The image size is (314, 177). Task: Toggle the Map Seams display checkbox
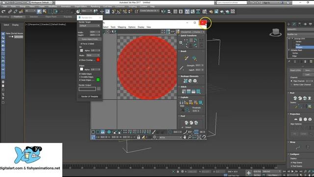pyautogui.click(x=291, y=163)
